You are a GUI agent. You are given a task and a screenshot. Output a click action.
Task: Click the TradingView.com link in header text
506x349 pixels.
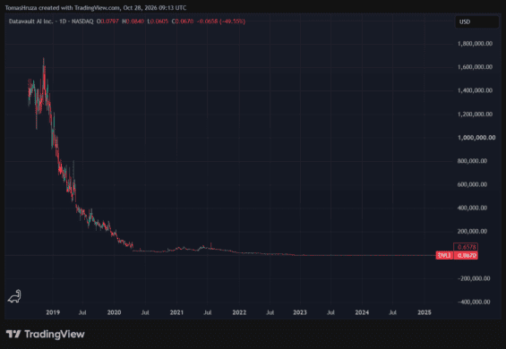97,8
